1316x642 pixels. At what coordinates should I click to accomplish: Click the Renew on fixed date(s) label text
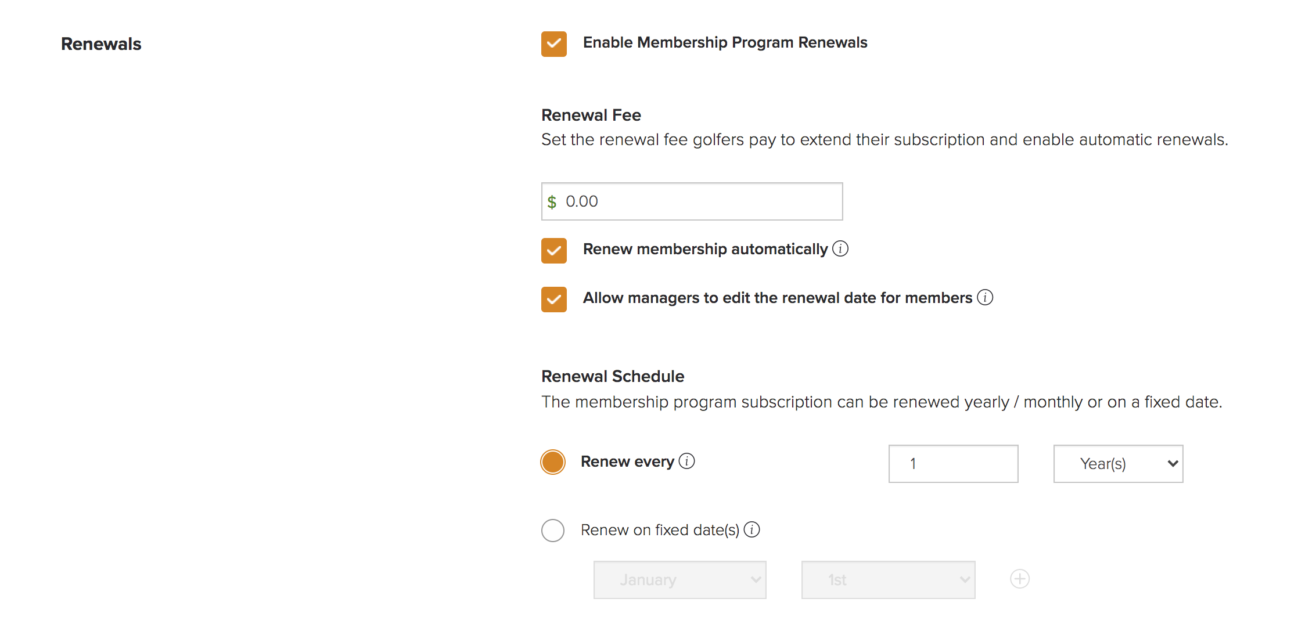tap(660, 530)
